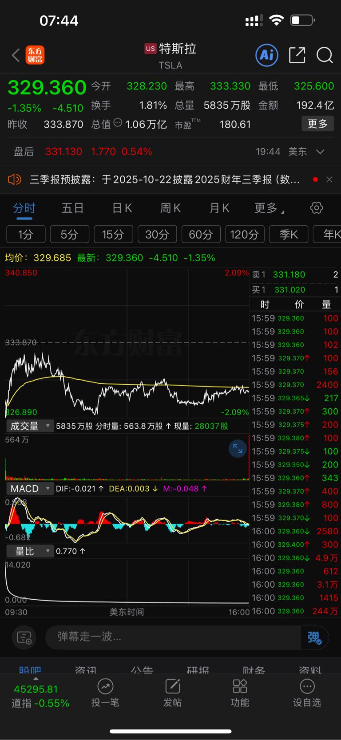Viewport: 341px width, 740px height.
Task: Switch to the 周K tab
Action: pos(170,208)
